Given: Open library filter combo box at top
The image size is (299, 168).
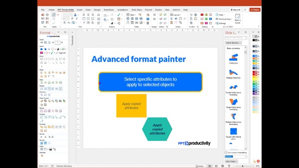Looking at the screenshot, I should (x=236, y=38).
